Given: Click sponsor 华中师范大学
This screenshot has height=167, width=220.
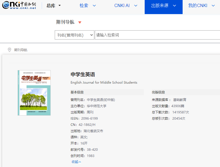Looking at the screenshot, I should coord(96,106).
